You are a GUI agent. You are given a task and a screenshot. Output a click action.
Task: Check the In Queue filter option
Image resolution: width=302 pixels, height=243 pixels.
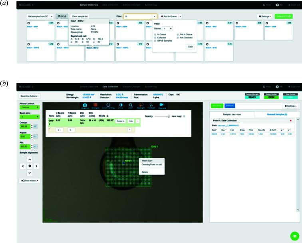click(155, 35)
